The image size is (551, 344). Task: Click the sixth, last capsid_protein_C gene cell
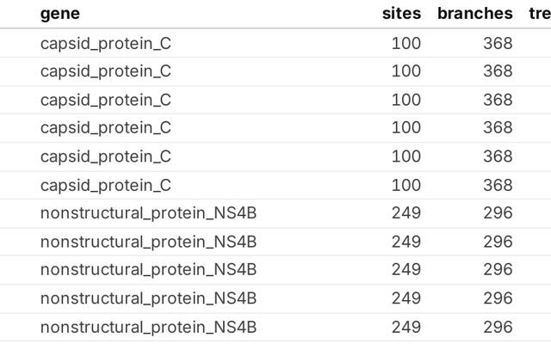pos(106,185)
